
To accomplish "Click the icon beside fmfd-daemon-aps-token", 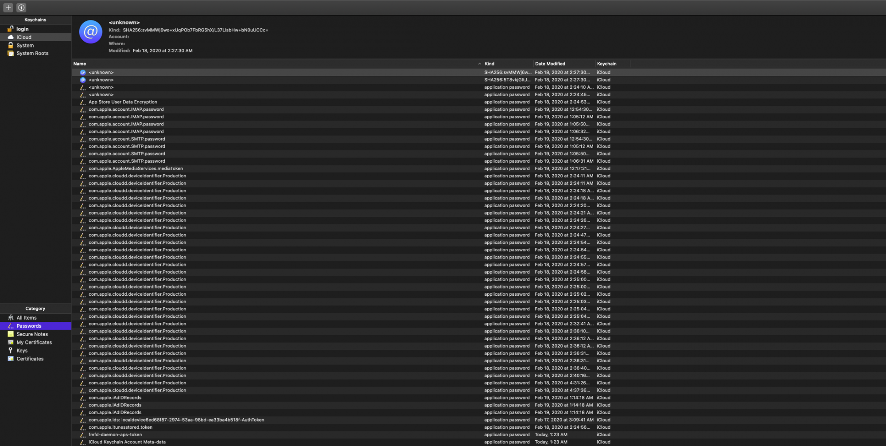I will (83, 435).
